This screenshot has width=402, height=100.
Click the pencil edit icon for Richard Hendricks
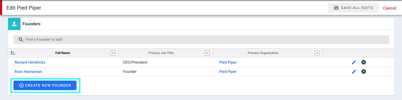[x=354, y=62]
